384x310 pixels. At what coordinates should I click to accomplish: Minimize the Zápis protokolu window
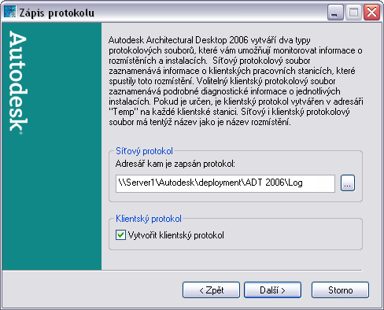[x=335, y=12]
